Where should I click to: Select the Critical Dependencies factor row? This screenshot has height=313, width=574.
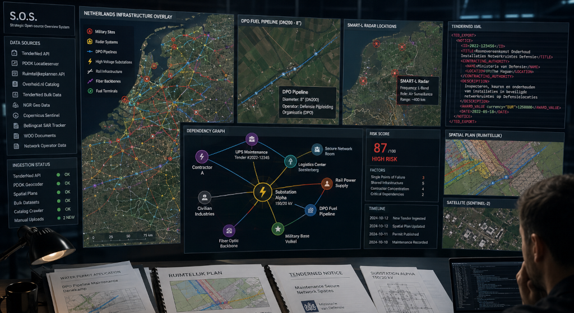[x=397, y=194]
